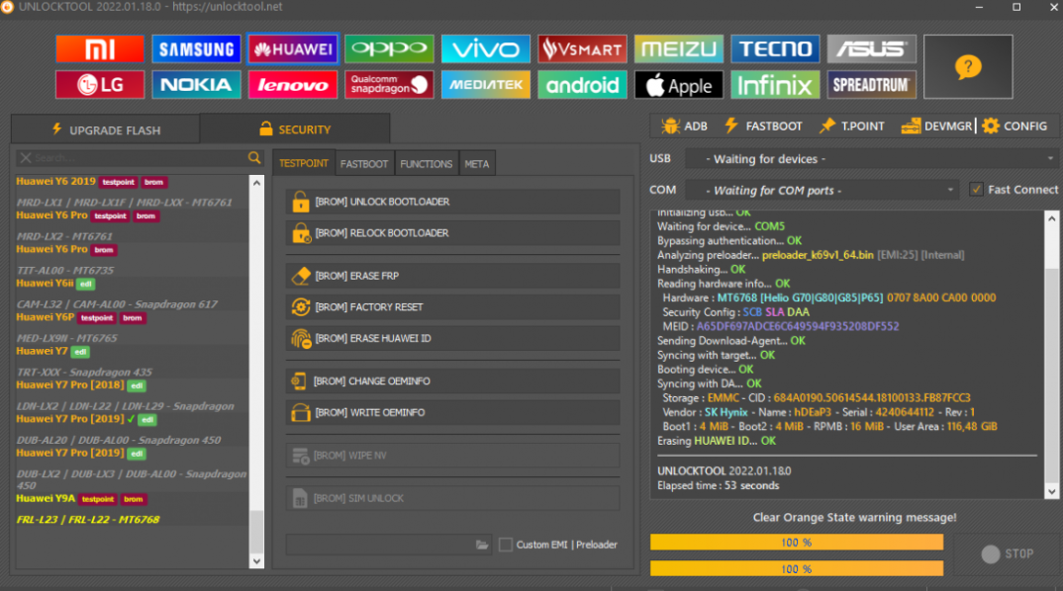Screen dimensions: 1063x591
Task: Click the preloader_k69v1_64.bin log text
Action: [x=818, y=255]
